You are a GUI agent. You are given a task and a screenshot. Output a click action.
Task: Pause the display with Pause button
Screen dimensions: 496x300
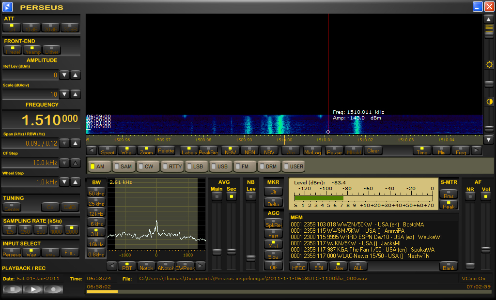tap(334, 151)
